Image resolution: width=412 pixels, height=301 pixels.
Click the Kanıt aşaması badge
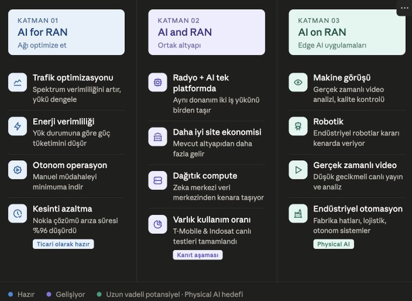pos(198,255)
